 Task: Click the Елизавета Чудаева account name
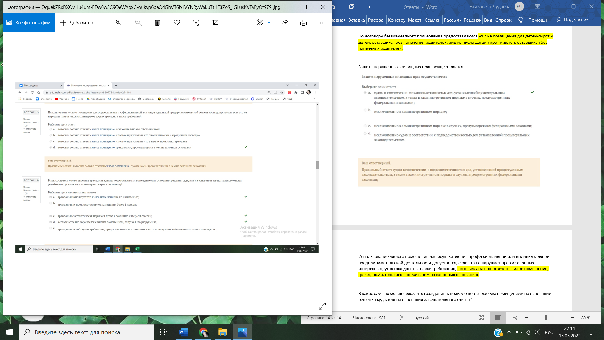(x=490, y=7)
